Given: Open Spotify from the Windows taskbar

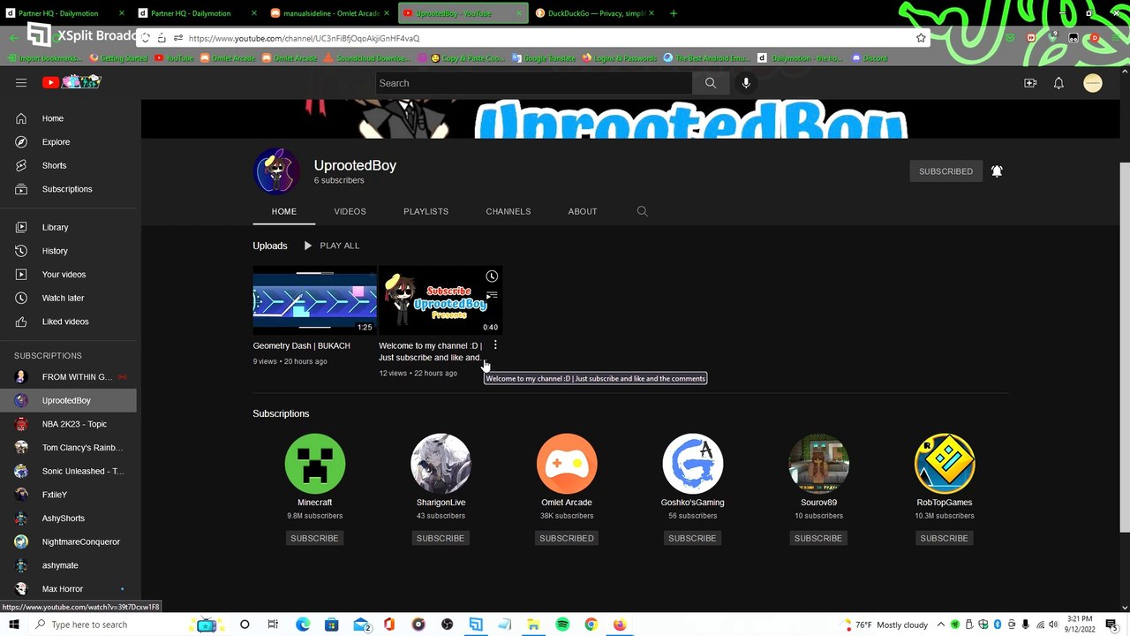Looking at the screenshot, I should [562, 625].
